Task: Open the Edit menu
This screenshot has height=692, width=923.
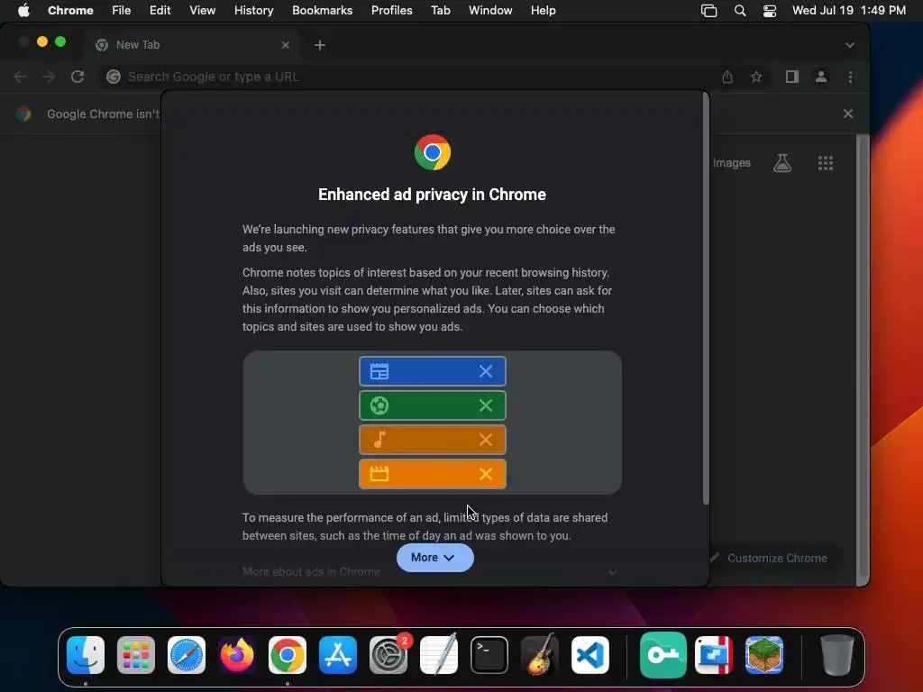Action: (x=160, y=10)
